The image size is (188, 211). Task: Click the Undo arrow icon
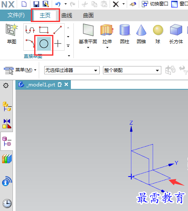point(58,4)
